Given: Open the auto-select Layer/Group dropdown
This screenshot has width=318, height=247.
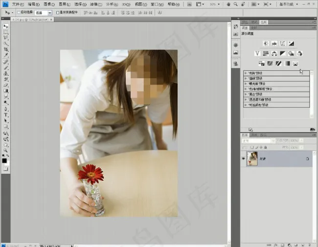Looking at the screenshot, I should point(44,12).
